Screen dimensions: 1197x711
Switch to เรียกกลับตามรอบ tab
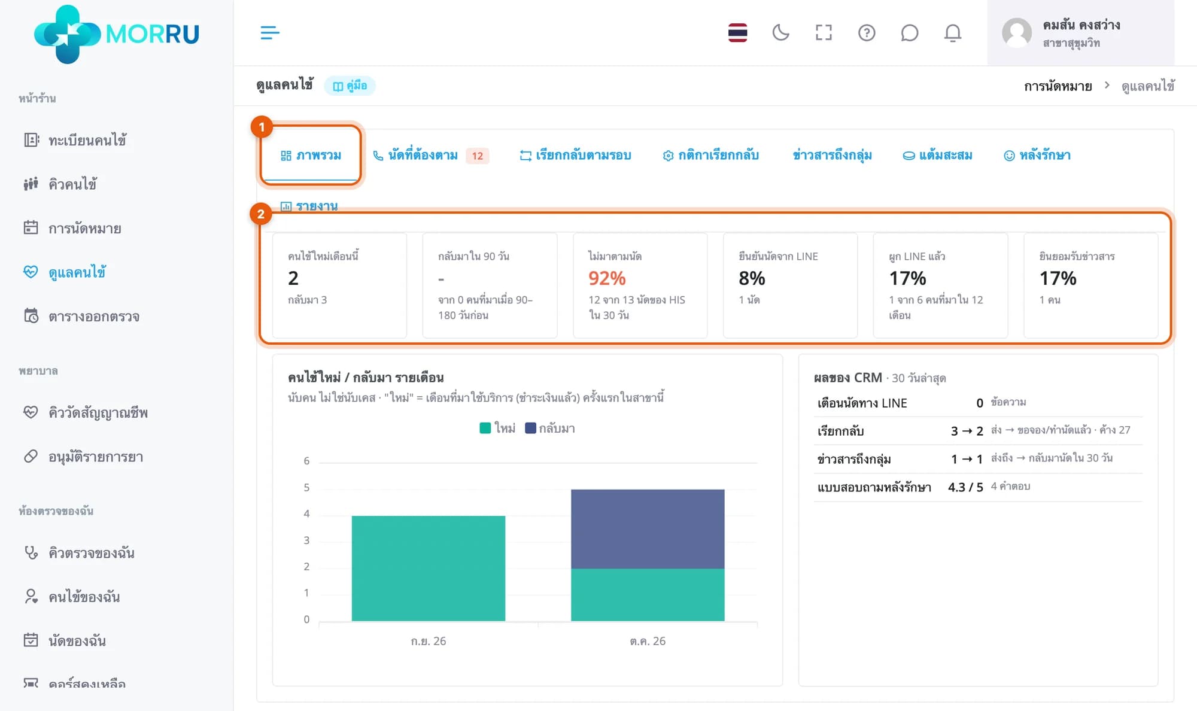pyautogui.click(x=575, y=155)
